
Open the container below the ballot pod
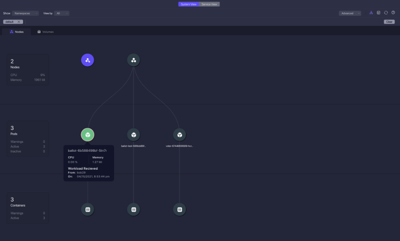(x=88, y=209)
